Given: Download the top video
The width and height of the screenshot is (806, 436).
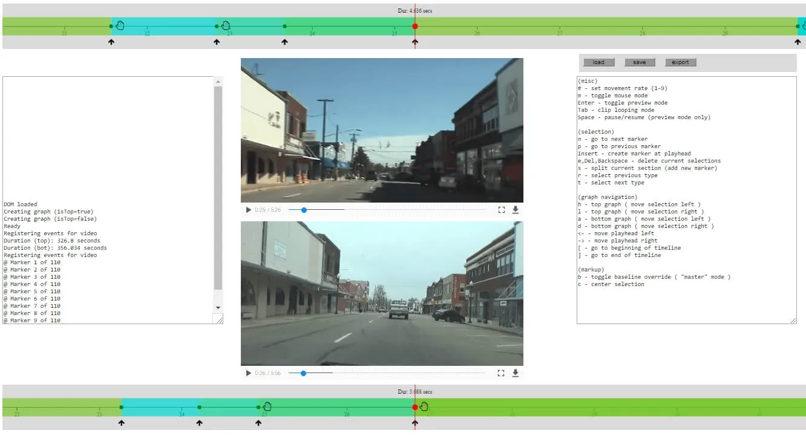Looking at the screenshot, I should click(516, 210).
